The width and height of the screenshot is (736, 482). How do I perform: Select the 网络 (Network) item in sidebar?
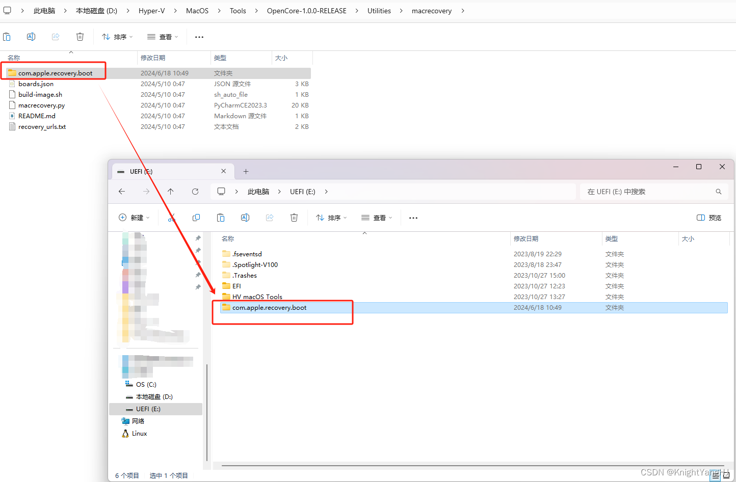(x=138, y=421)
